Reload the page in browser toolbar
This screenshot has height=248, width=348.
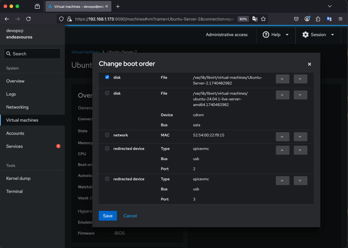point(29,19)
